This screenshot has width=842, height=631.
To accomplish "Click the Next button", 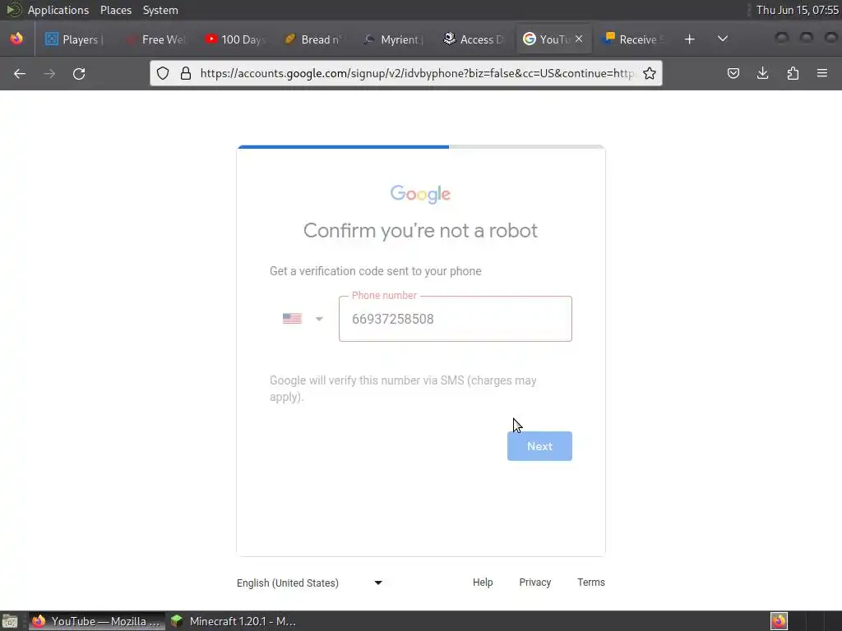I will (539, 446).
